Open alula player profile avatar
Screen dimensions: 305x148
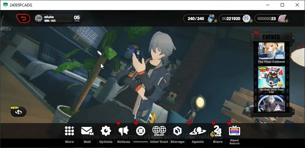39,18
